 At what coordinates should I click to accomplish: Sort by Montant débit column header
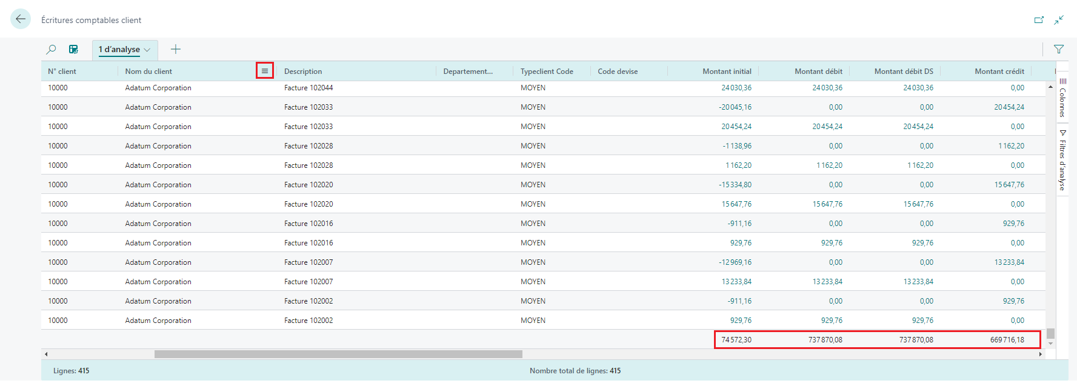pos(818,71)
